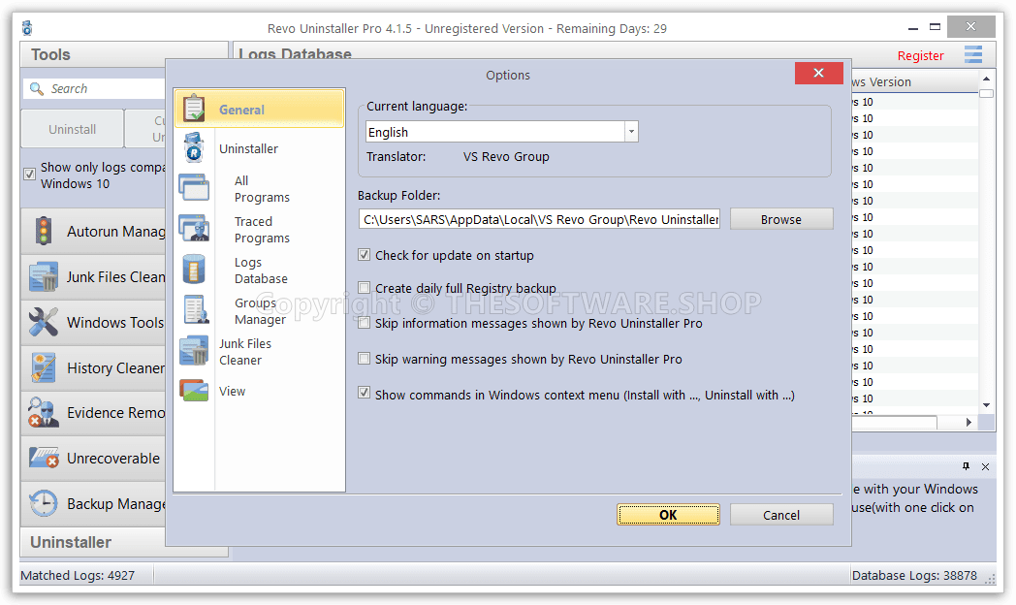The height and width of the screenshot is (605, 1016).
Task: Click the Cancel button
Action: [x=781, y=515]
